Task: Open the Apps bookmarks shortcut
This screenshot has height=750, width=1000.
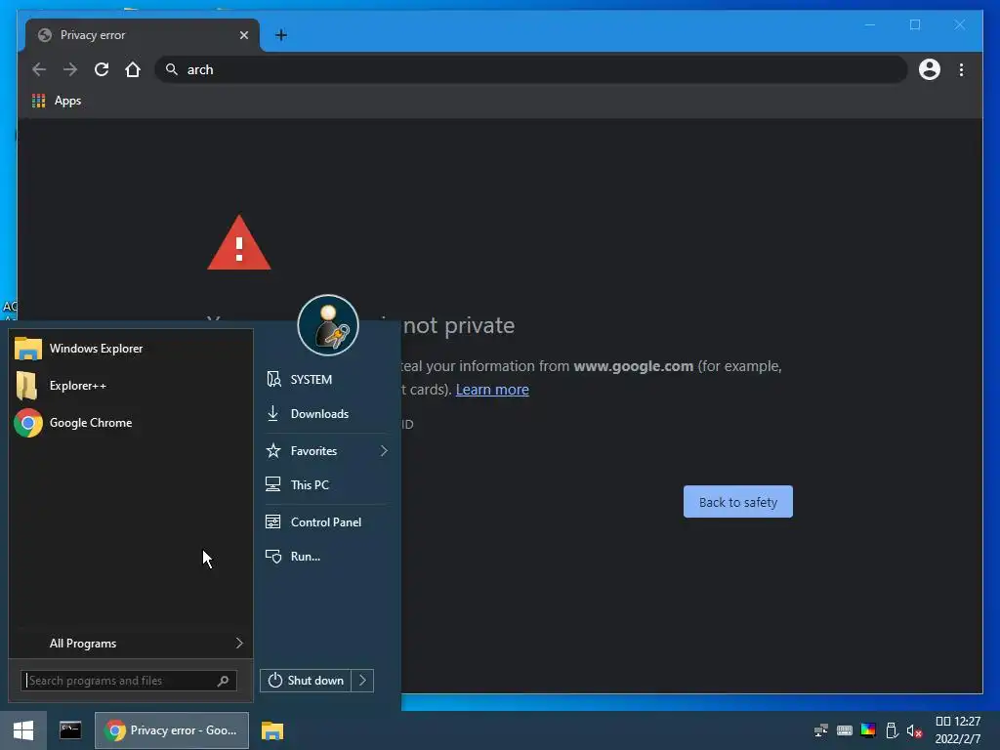Action: [x=56, y=101]
